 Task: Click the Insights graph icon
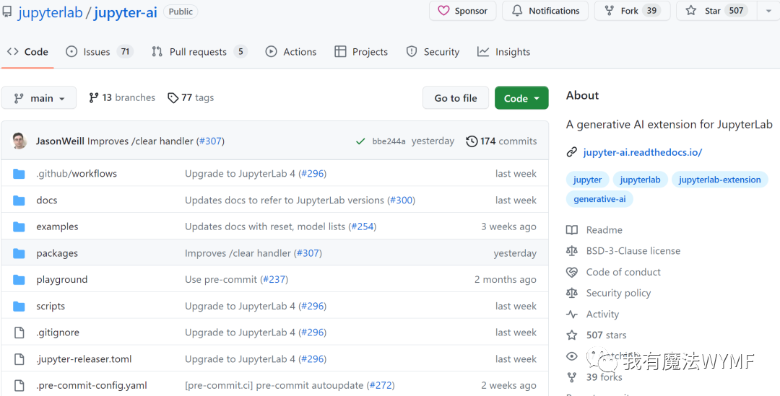point(483,52)
